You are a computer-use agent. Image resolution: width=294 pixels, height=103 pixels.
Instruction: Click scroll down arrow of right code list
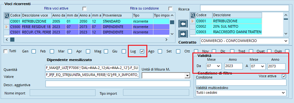coord(286,34)
